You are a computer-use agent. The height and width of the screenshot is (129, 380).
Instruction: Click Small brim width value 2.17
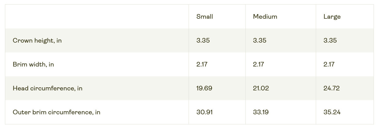click(x=202, y=64)
